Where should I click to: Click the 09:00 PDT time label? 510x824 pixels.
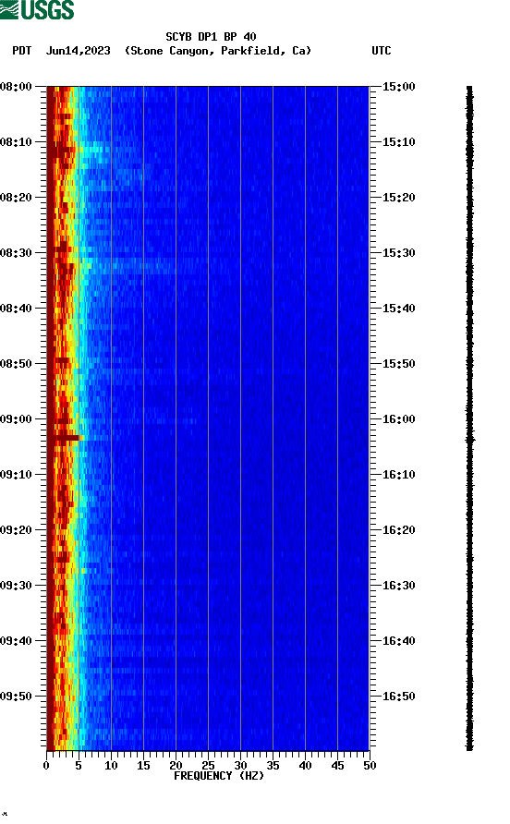(x=17, y=419)
